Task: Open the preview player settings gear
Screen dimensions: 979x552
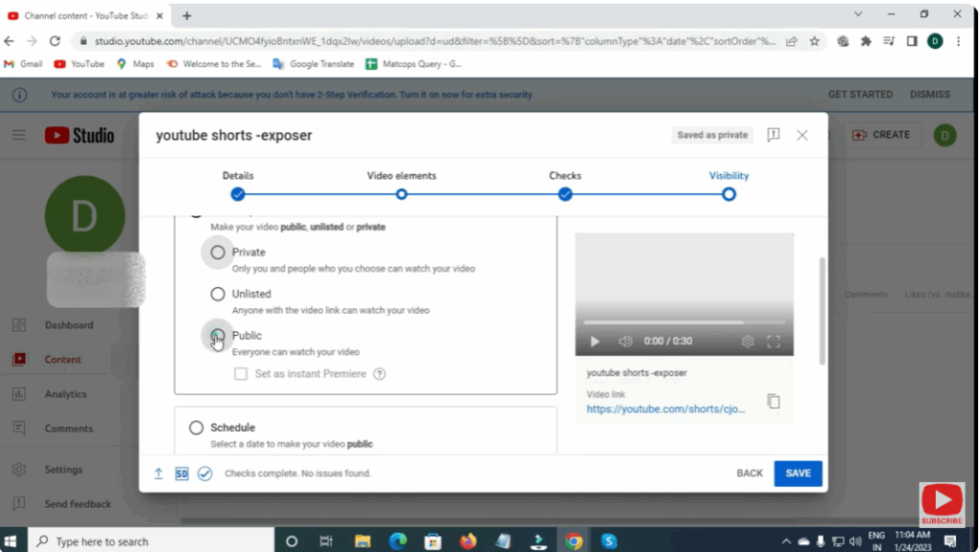Action: tap(748, 341)
